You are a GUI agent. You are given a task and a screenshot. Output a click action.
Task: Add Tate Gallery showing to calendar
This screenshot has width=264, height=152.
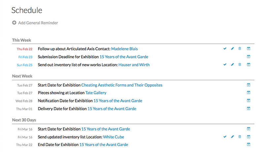click(248, 93)
